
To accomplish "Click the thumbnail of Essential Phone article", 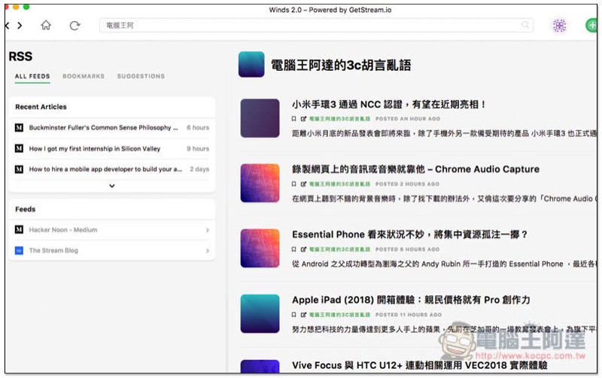I will coord(260,248).
